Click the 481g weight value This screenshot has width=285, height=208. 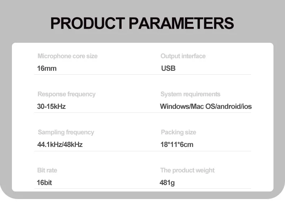[x=167, y=183]
